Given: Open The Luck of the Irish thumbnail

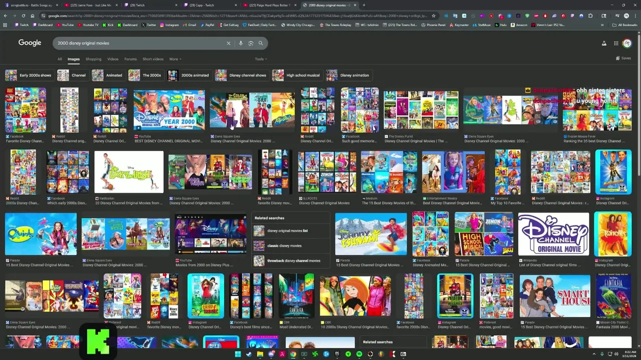Looking at the screenshot, I should tap(129, 172).
